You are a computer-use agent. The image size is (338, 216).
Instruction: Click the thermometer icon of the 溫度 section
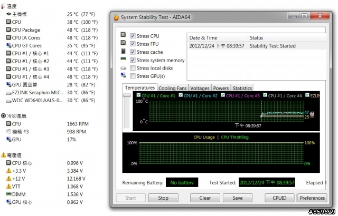click(x=3, y=6)
